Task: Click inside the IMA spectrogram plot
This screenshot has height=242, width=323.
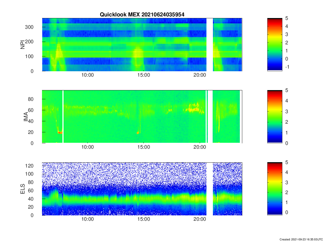Action: 142,117
